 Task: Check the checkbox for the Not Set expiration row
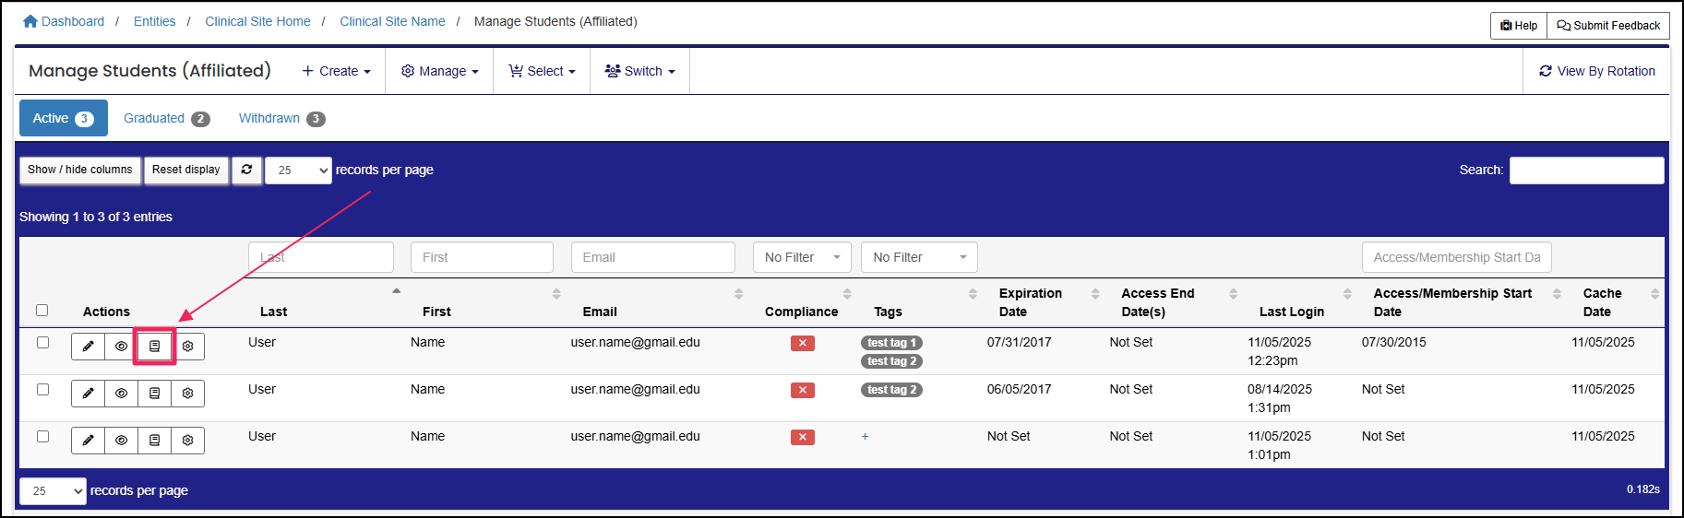tap(42, 437)
